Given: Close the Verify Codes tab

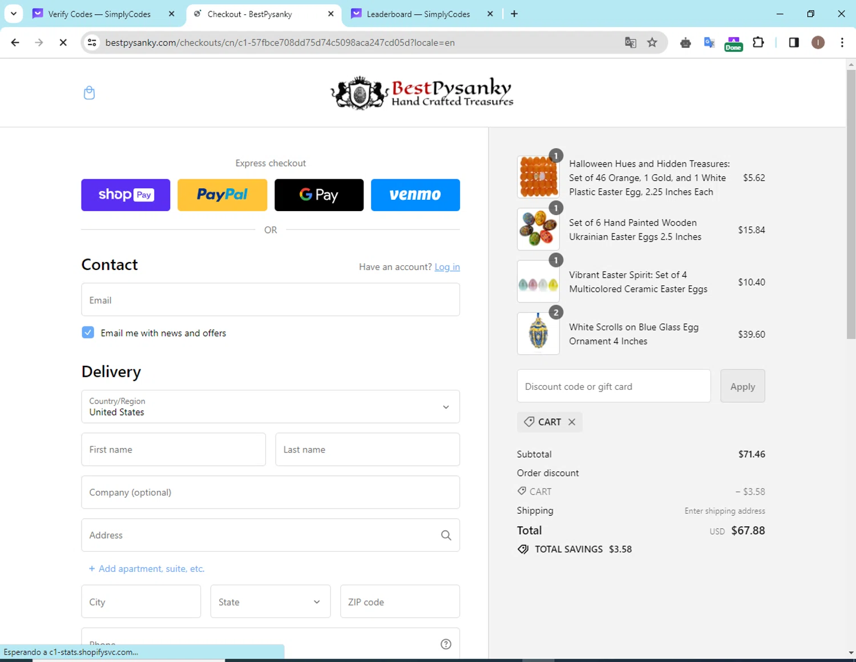Looking at the screenshot, I should 171,14.
